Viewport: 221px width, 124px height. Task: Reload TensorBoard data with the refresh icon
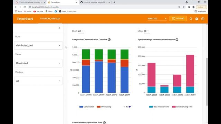(x=191, y=19)
